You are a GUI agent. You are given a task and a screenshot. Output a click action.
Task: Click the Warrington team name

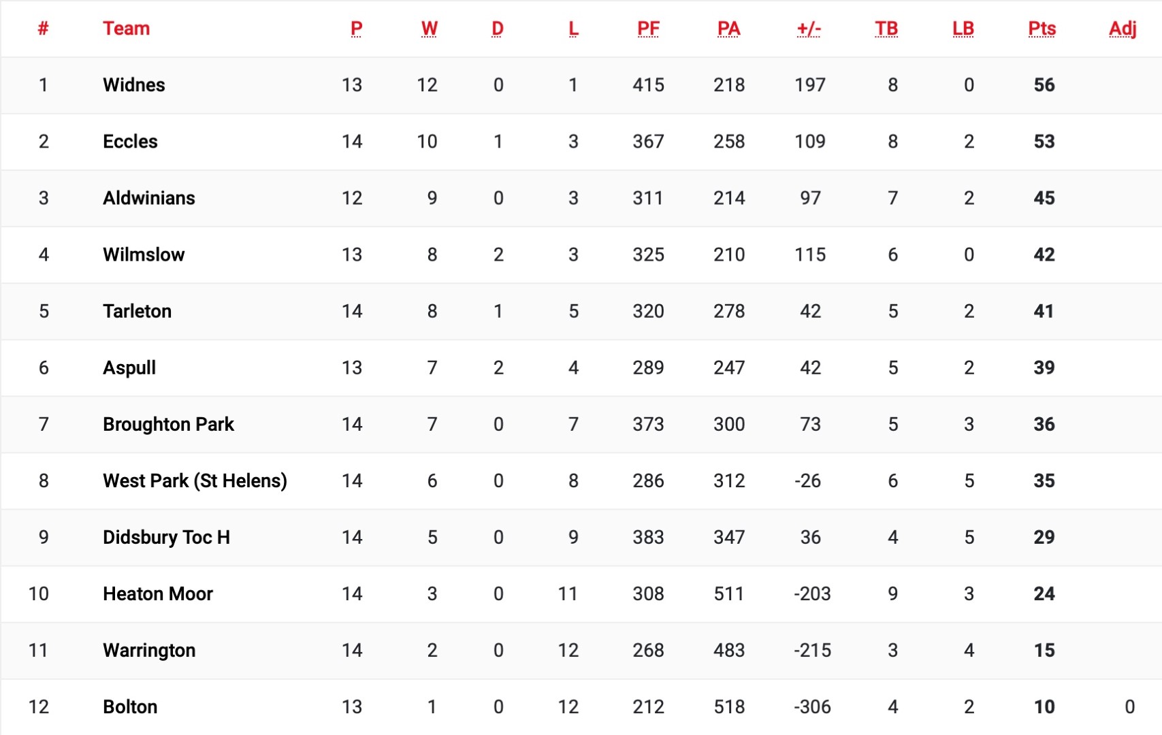click(x=149, y=650)
